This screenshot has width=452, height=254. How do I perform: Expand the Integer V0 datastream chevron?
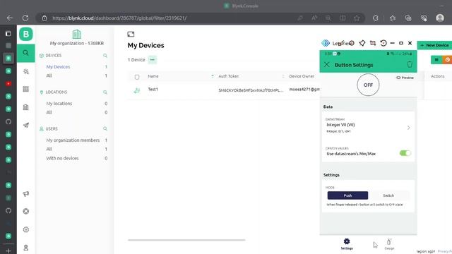pos(408,128)
